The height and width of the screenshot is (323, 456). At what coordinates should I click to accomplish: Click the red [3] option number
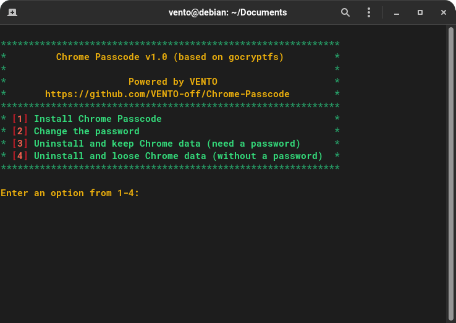[20, 144]
